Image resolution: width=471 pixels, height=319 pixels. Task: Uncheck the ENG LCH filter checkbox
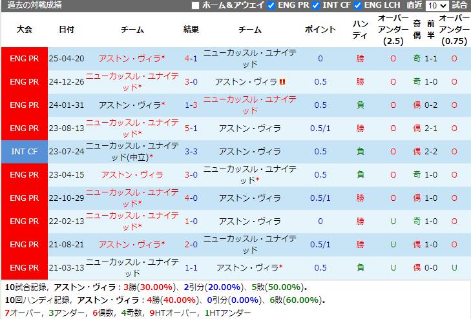(357, 5)
